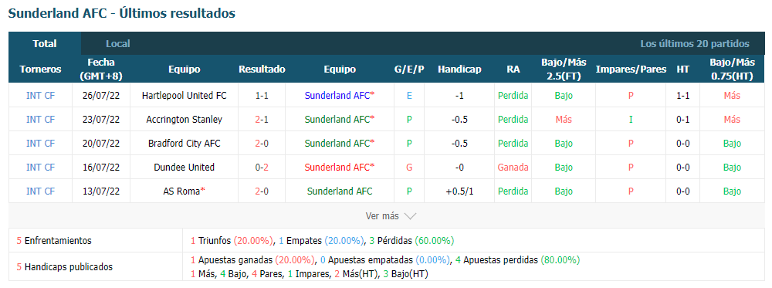The image size is (772, 288).
Task: Click the Ganada result in Dundee row
Action: pos(513,167)
